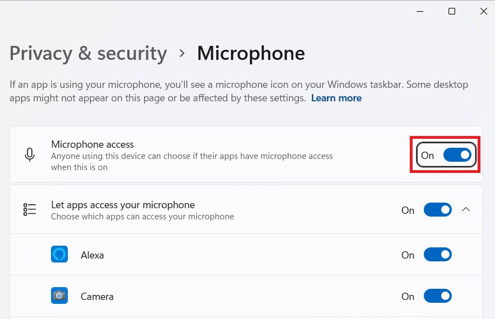
Task: Toggle microphone access for Alexa
Action: 437,255
